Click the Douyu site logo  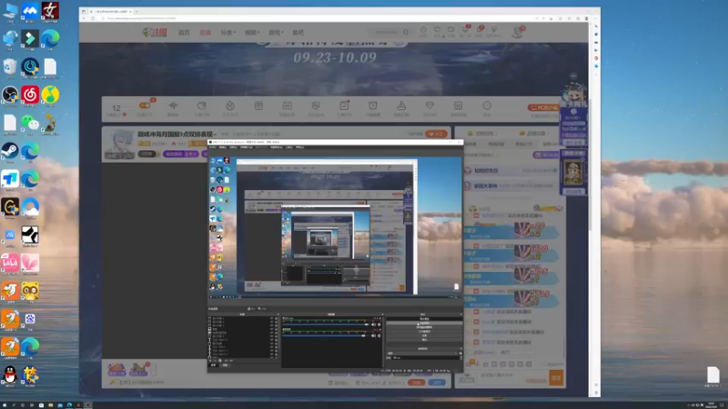click(155, 33)
